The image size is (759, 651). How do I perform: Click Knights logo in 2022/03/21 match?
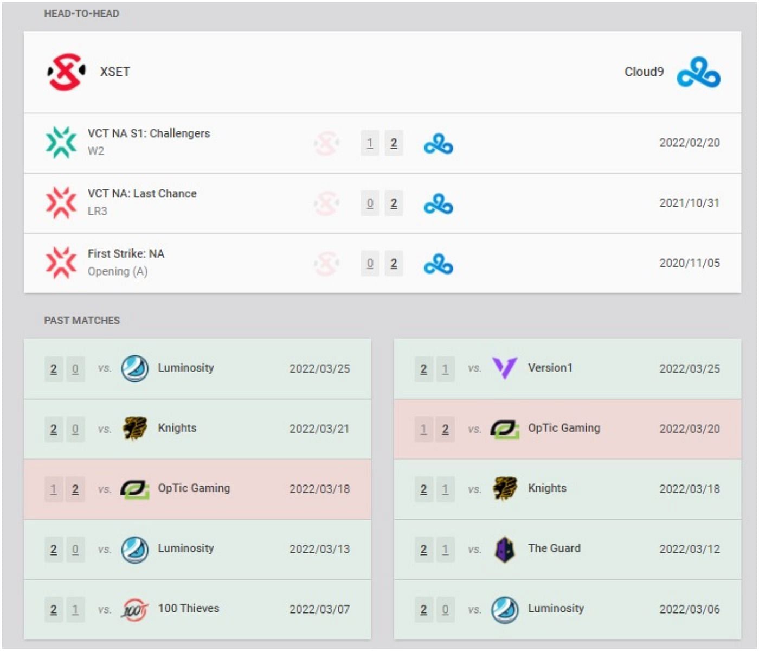135,429
